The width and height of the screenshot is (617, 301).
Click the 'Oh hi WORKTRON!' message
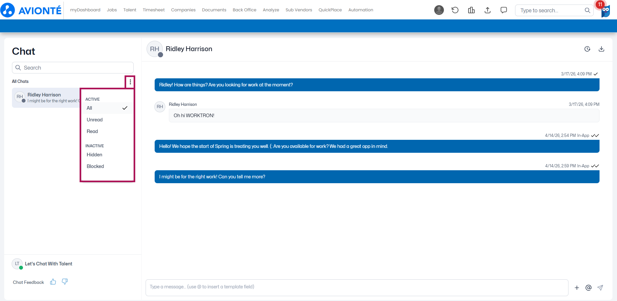384,116
